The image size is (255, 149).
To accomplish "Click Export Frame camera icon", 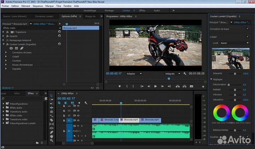I will pyautogui.click(x=192, y=86).
